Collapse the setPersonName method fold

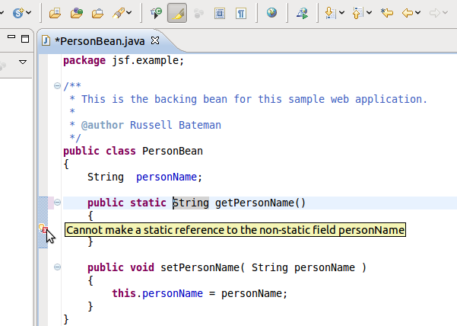pos(58,267)
